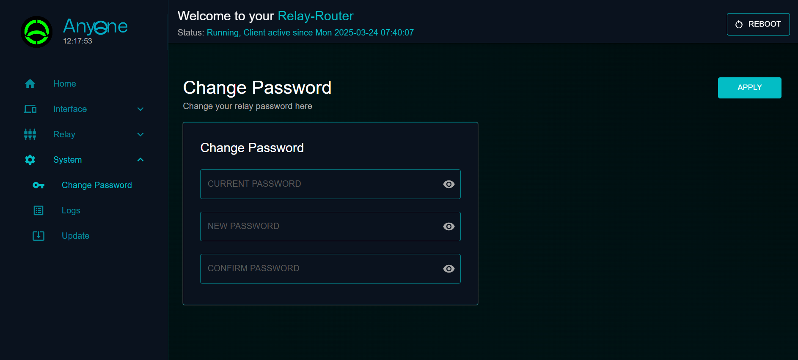The width and height of the screenshot is (798, 360).
Task: Click the key icon beside Change Password
Action: (39, 185)
